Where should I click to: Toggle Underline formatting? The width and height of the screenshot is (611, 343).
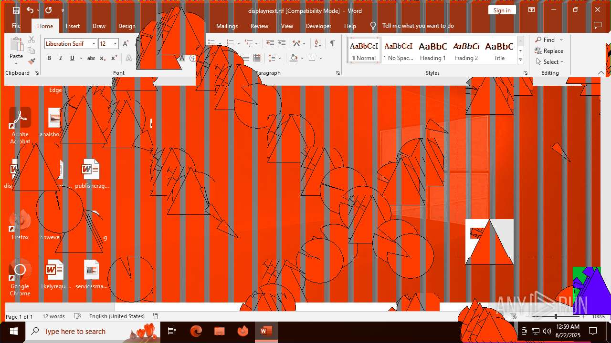click(72, 58)
